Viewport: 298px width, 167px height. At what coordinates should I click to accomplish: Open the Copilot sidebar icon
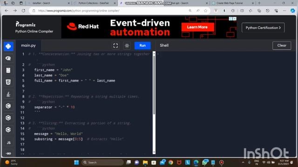click(x=293, y=11)
